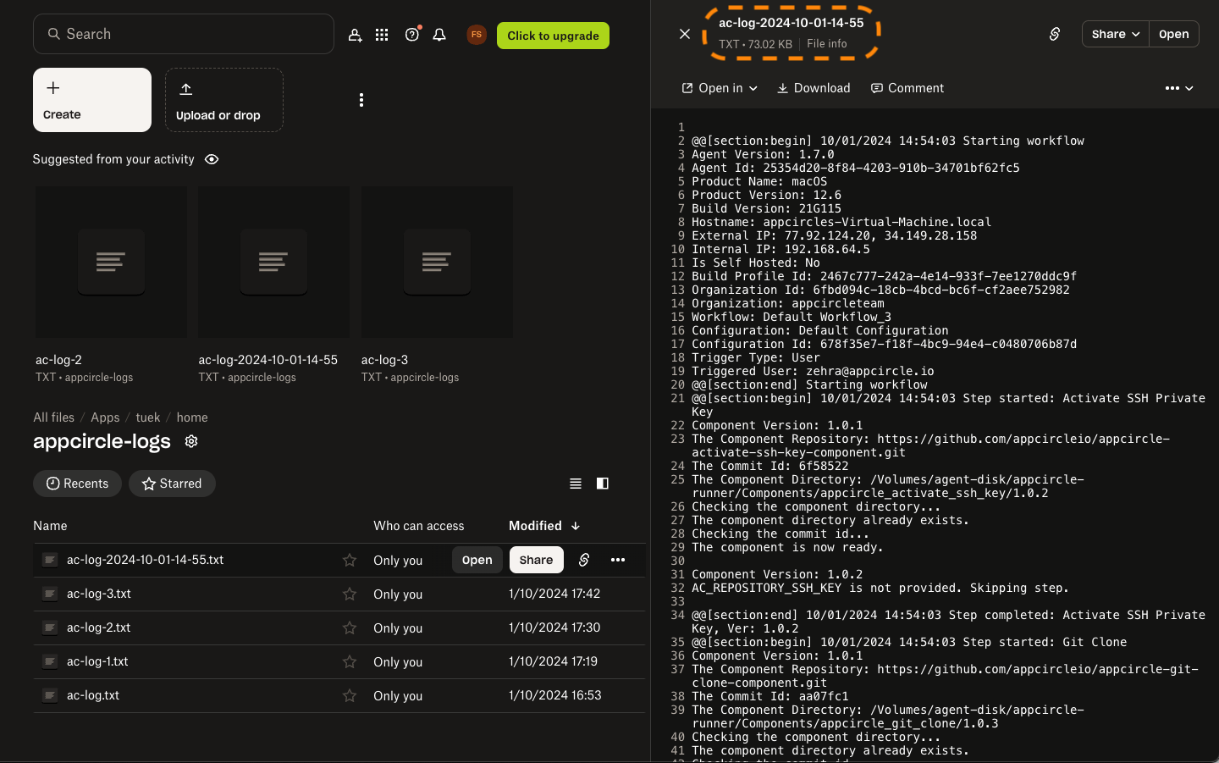The height and width of the screenshot is (763, 1219).
Task: Copy link for ac-log-2024-10-01-14-55.txt row
Action: [x=584, y=560]
